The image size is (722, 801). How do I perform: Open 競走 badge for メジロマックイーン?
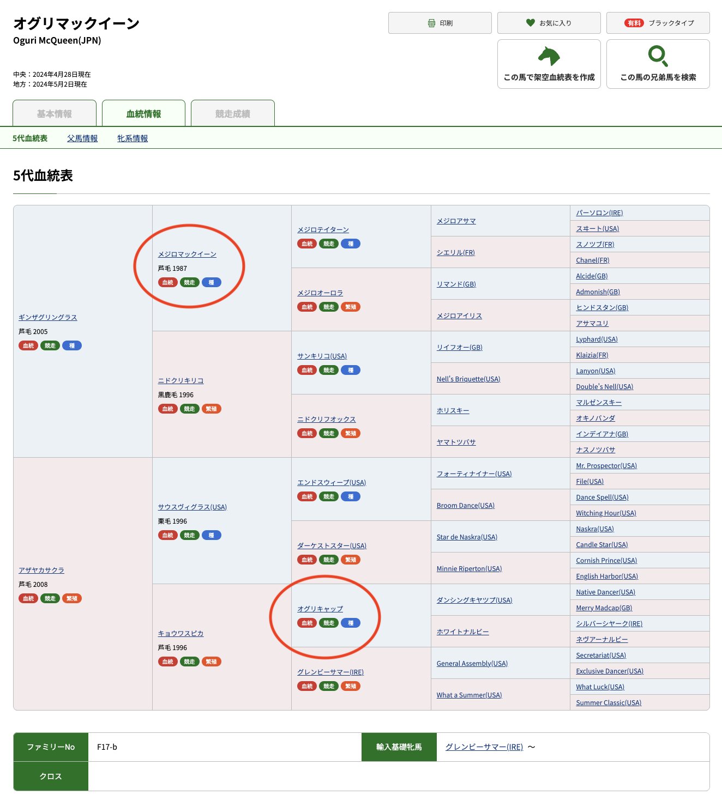click(190, 282)
